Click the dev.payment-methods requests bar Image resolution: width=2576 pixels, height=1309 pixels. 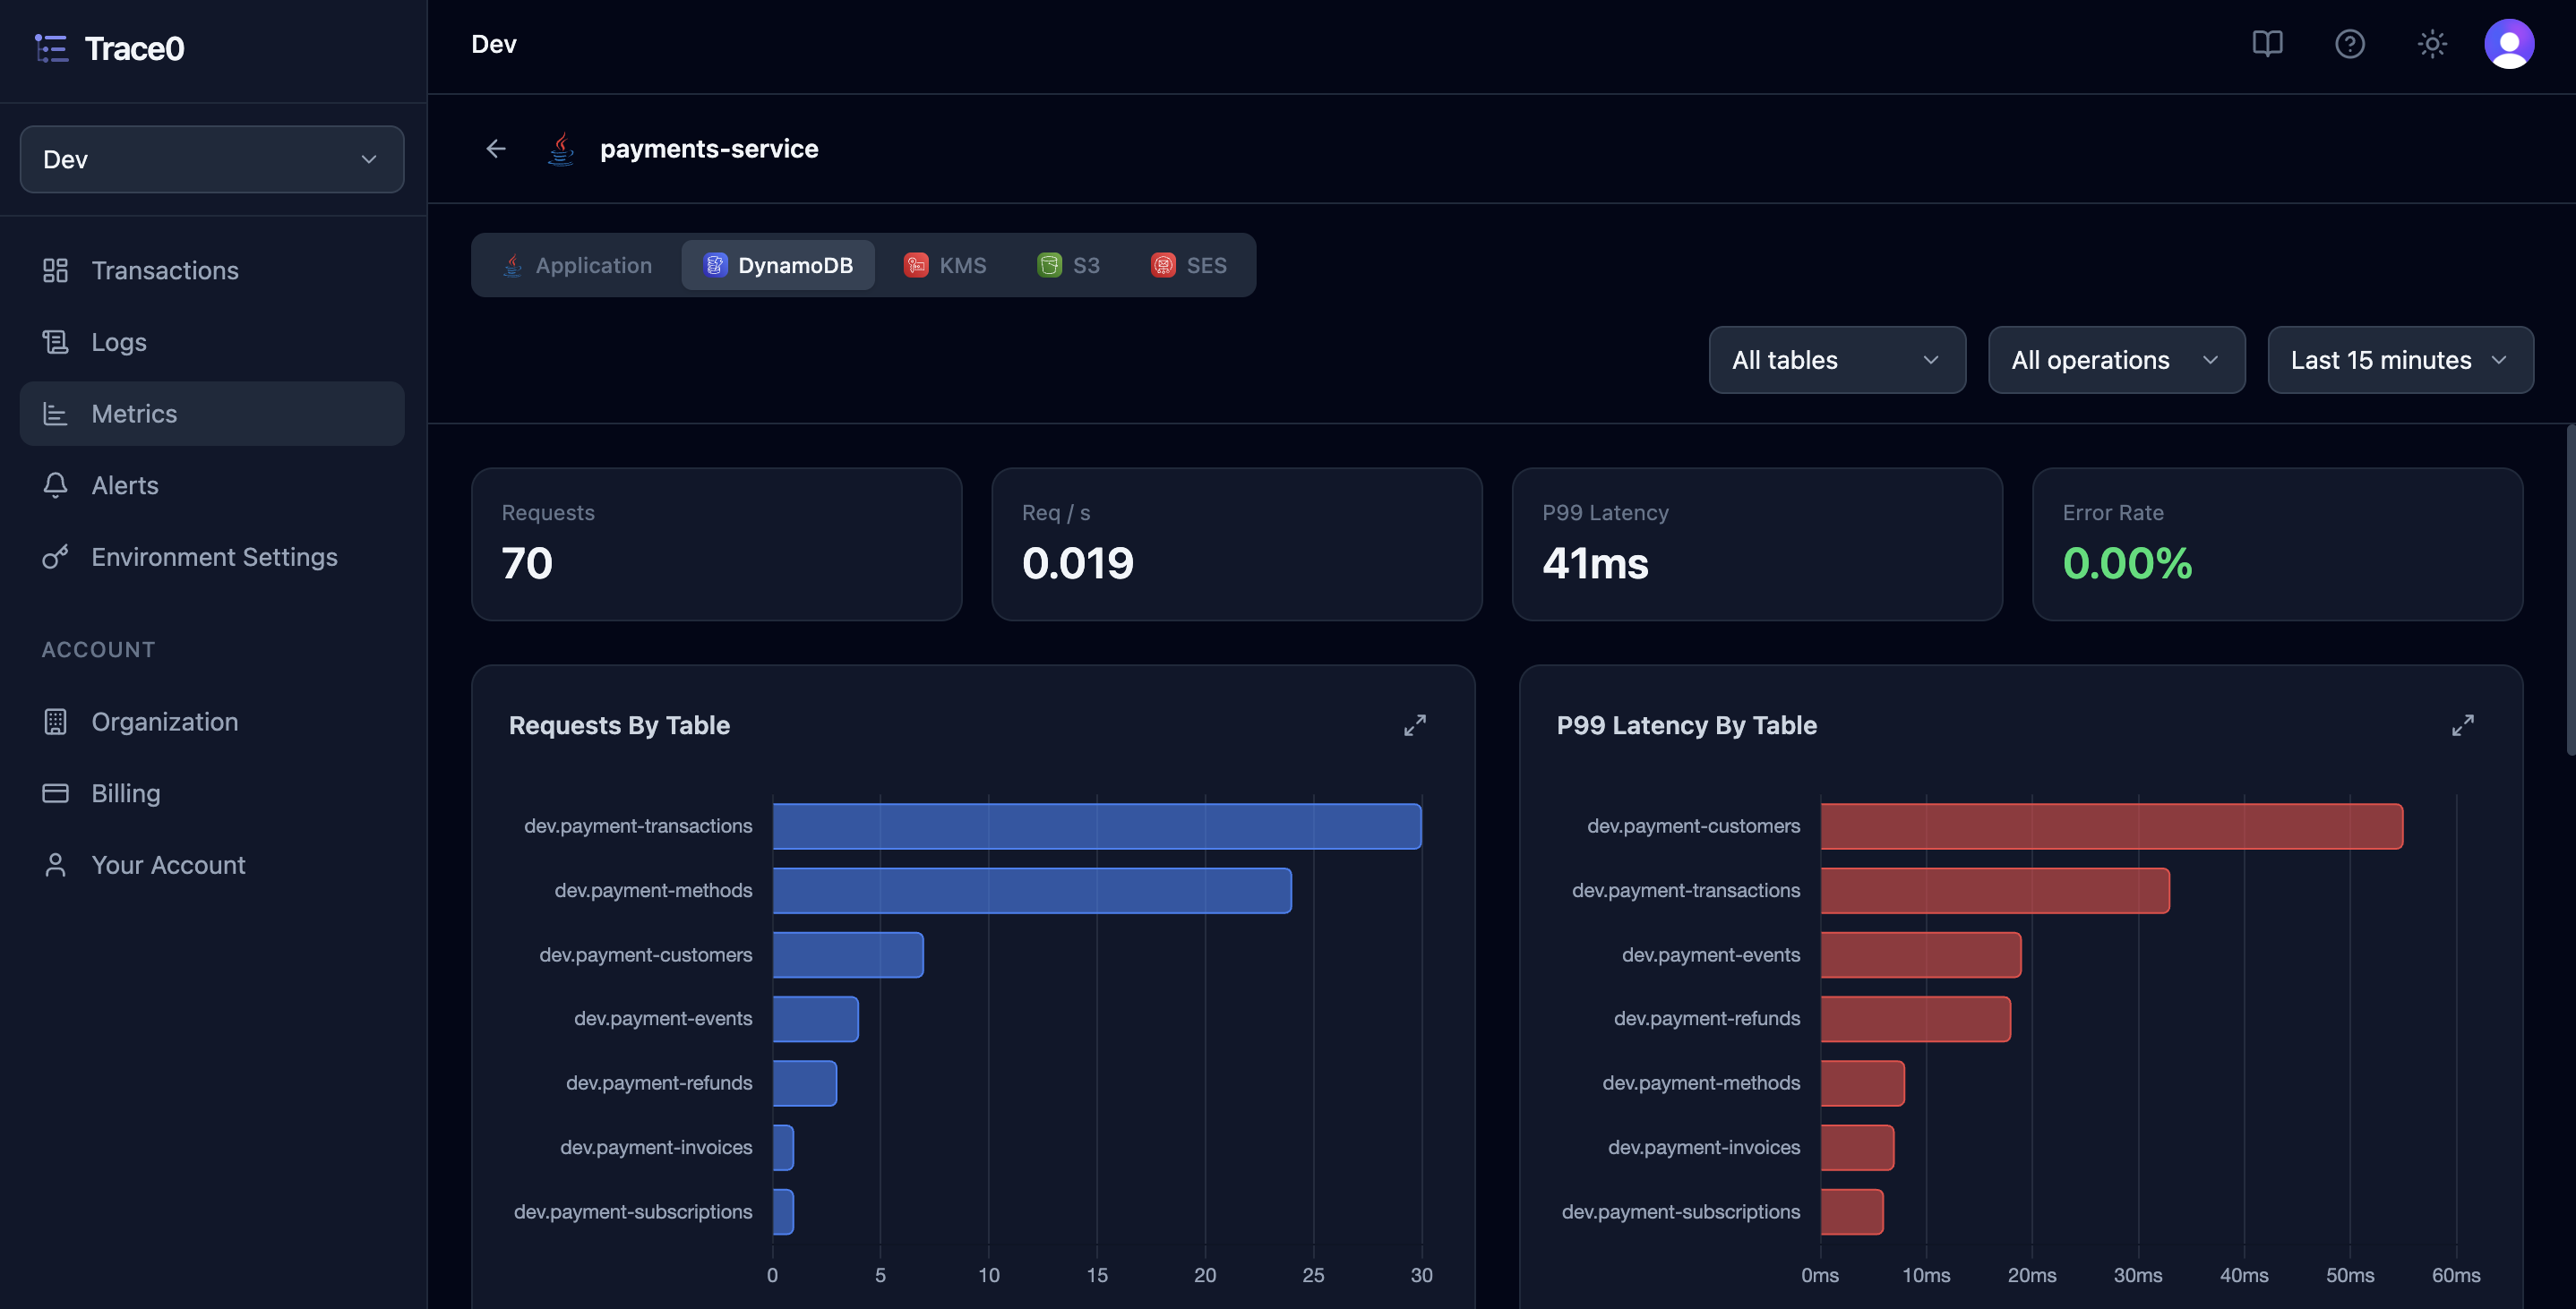click(1032, 890)
